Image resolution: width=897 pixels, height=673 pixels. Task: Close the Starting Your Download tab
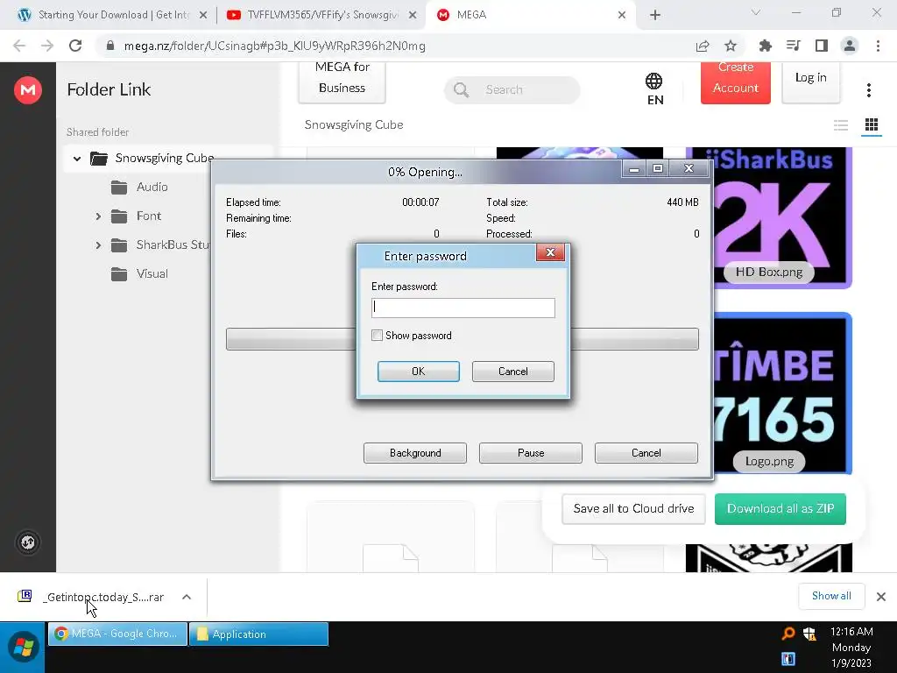(203, 16)
